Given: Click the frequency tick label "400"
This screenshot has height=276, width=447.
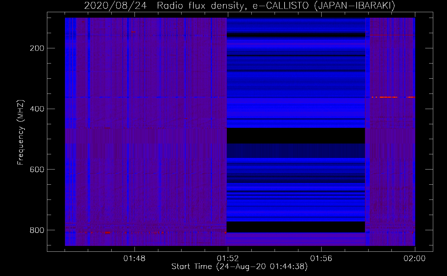Looking at the screenshot, I should [x=37, y=109].
